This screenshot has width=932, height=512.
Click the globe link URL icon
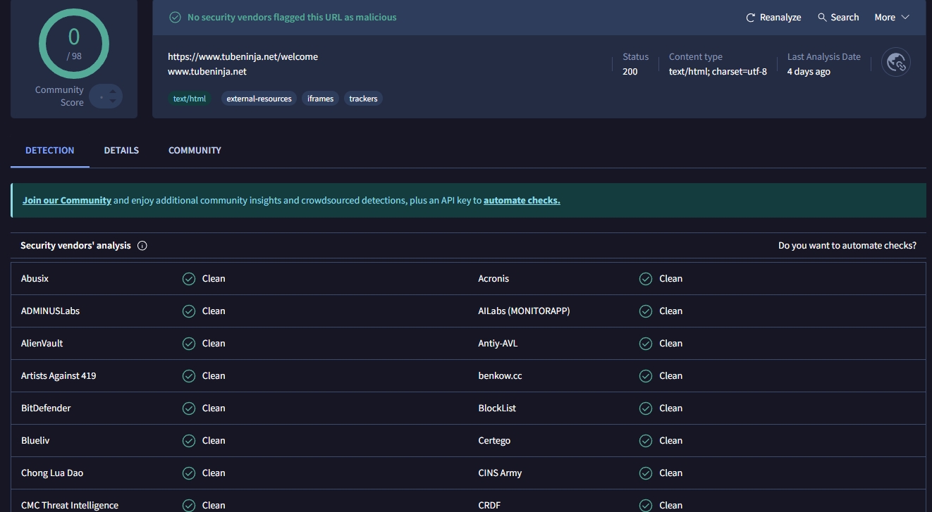point(895,63)
